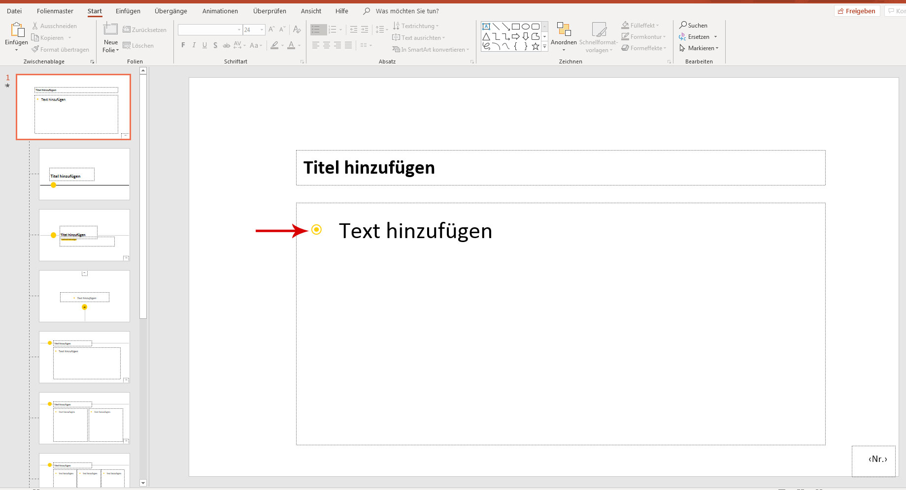Switch to the Übergänge tab
This screenshot has width=906, height=490.
[171, 11]
